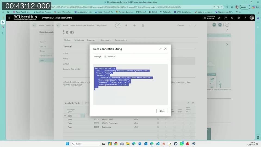Open the Business Central app launcher grid
This screenshot has width=261, height=147.
pos(9,18)
